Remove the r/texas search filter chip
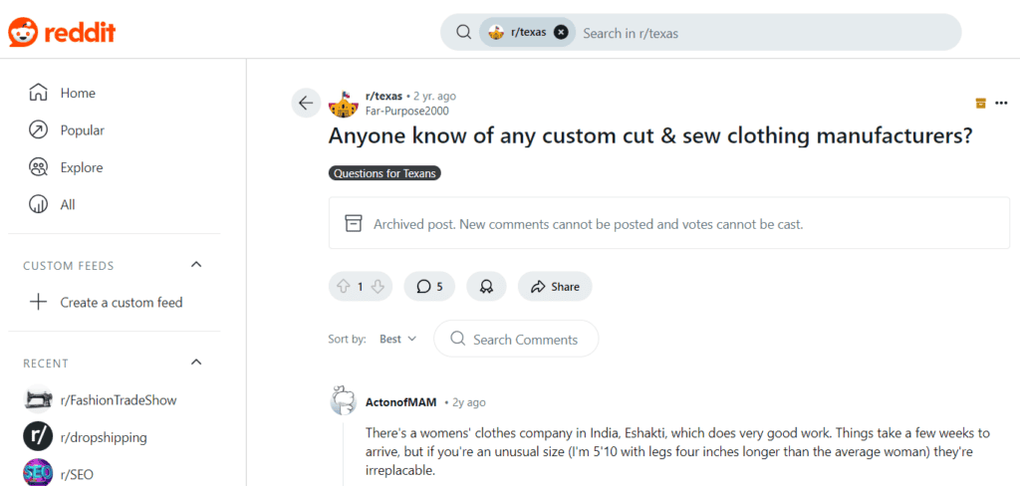The width and height of the screenshot is (1020, 486). click(x=561, y=32)
